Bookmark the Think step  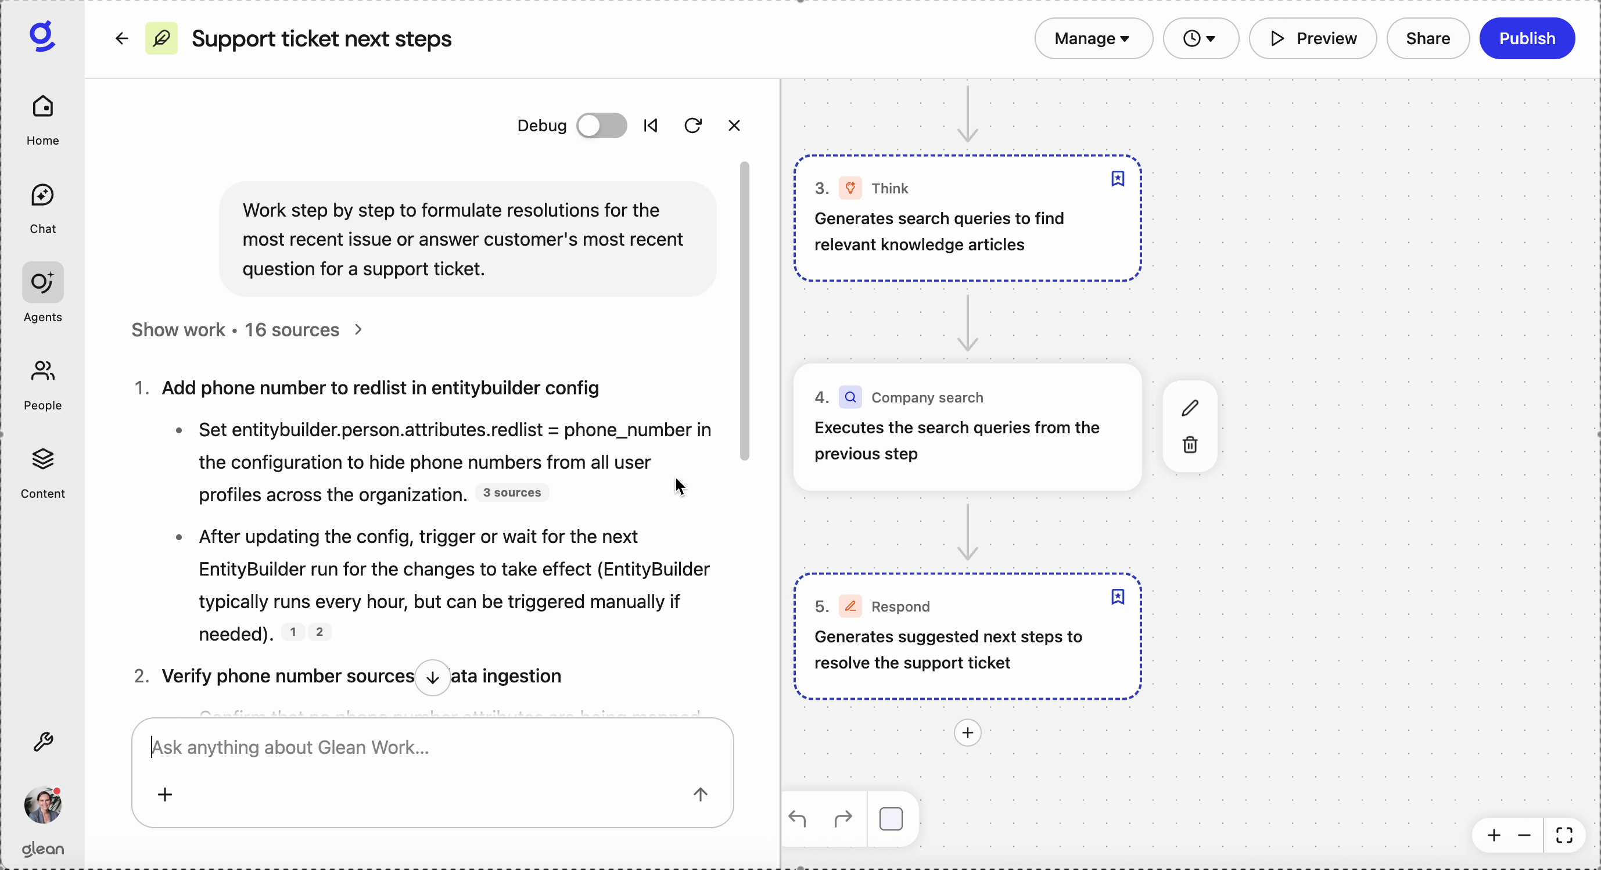coord(1117,178)
